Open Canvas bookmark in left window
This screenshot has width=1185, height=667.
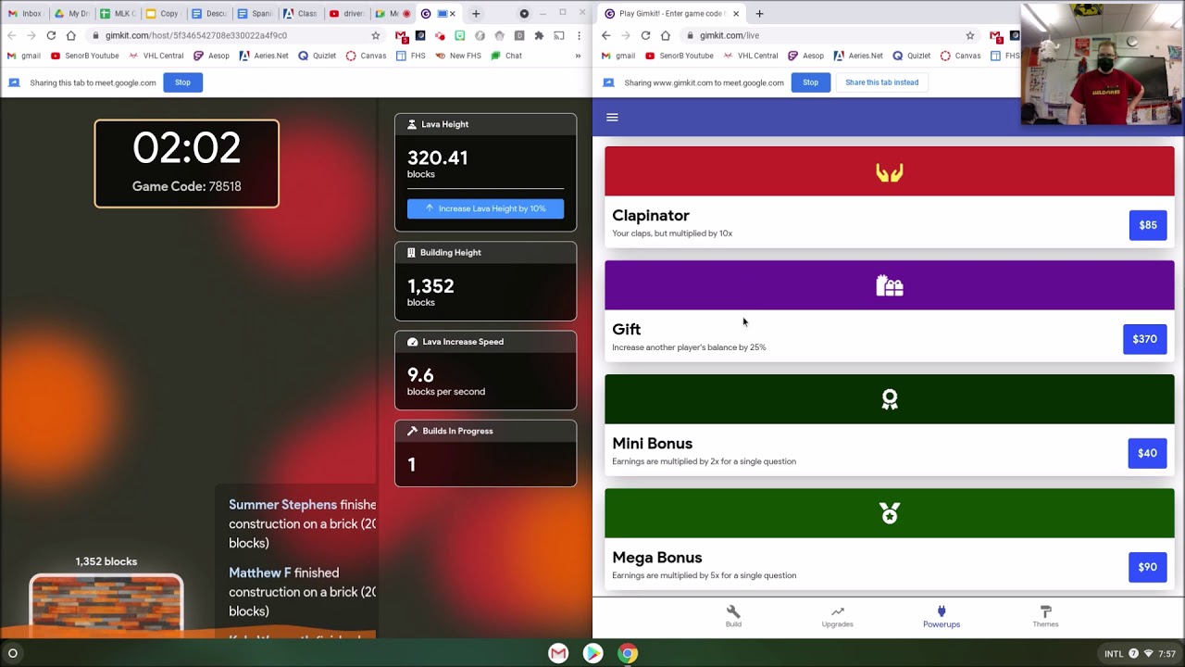366,56
